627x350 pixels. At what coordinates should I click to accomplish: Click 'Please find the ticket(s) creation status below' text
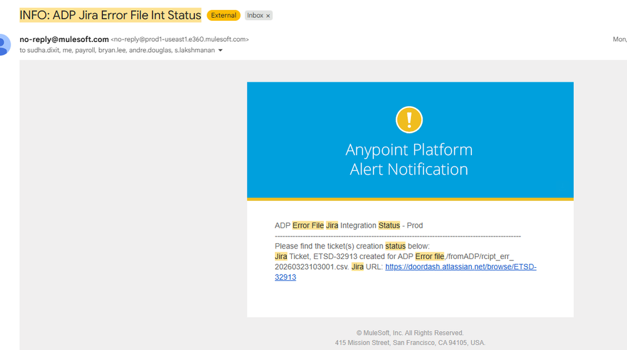pyautogui.click(x=352, y=246)
